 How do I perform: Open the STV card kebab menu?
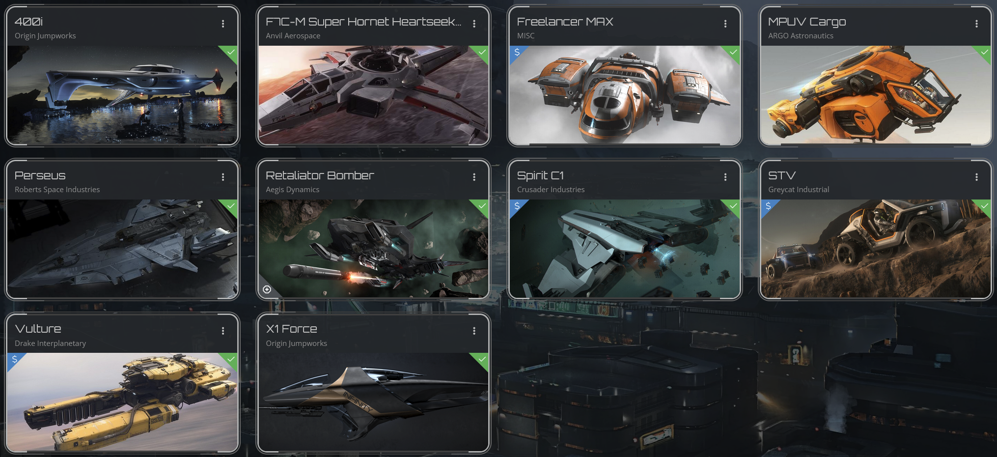(x=976, y=177)
